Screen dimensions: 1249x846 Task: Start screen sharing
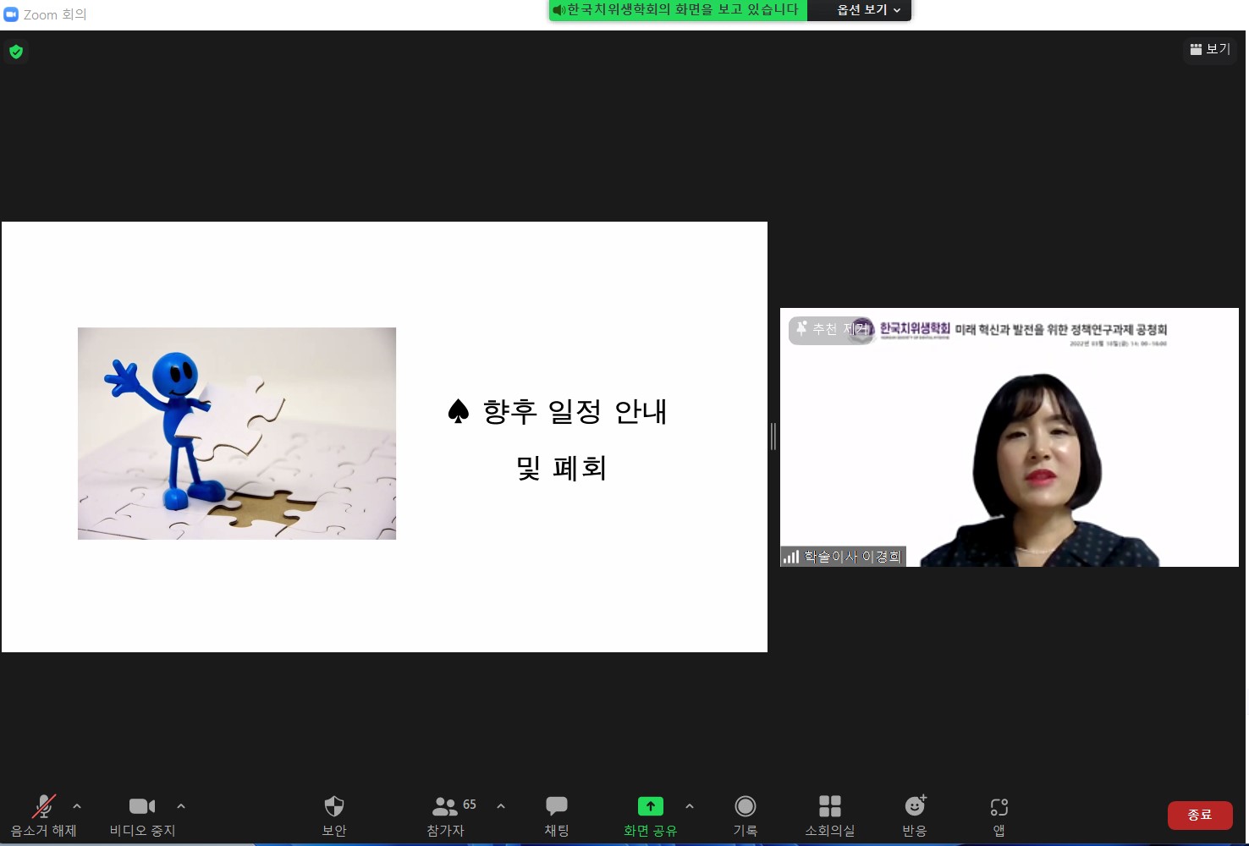[650, 816]
